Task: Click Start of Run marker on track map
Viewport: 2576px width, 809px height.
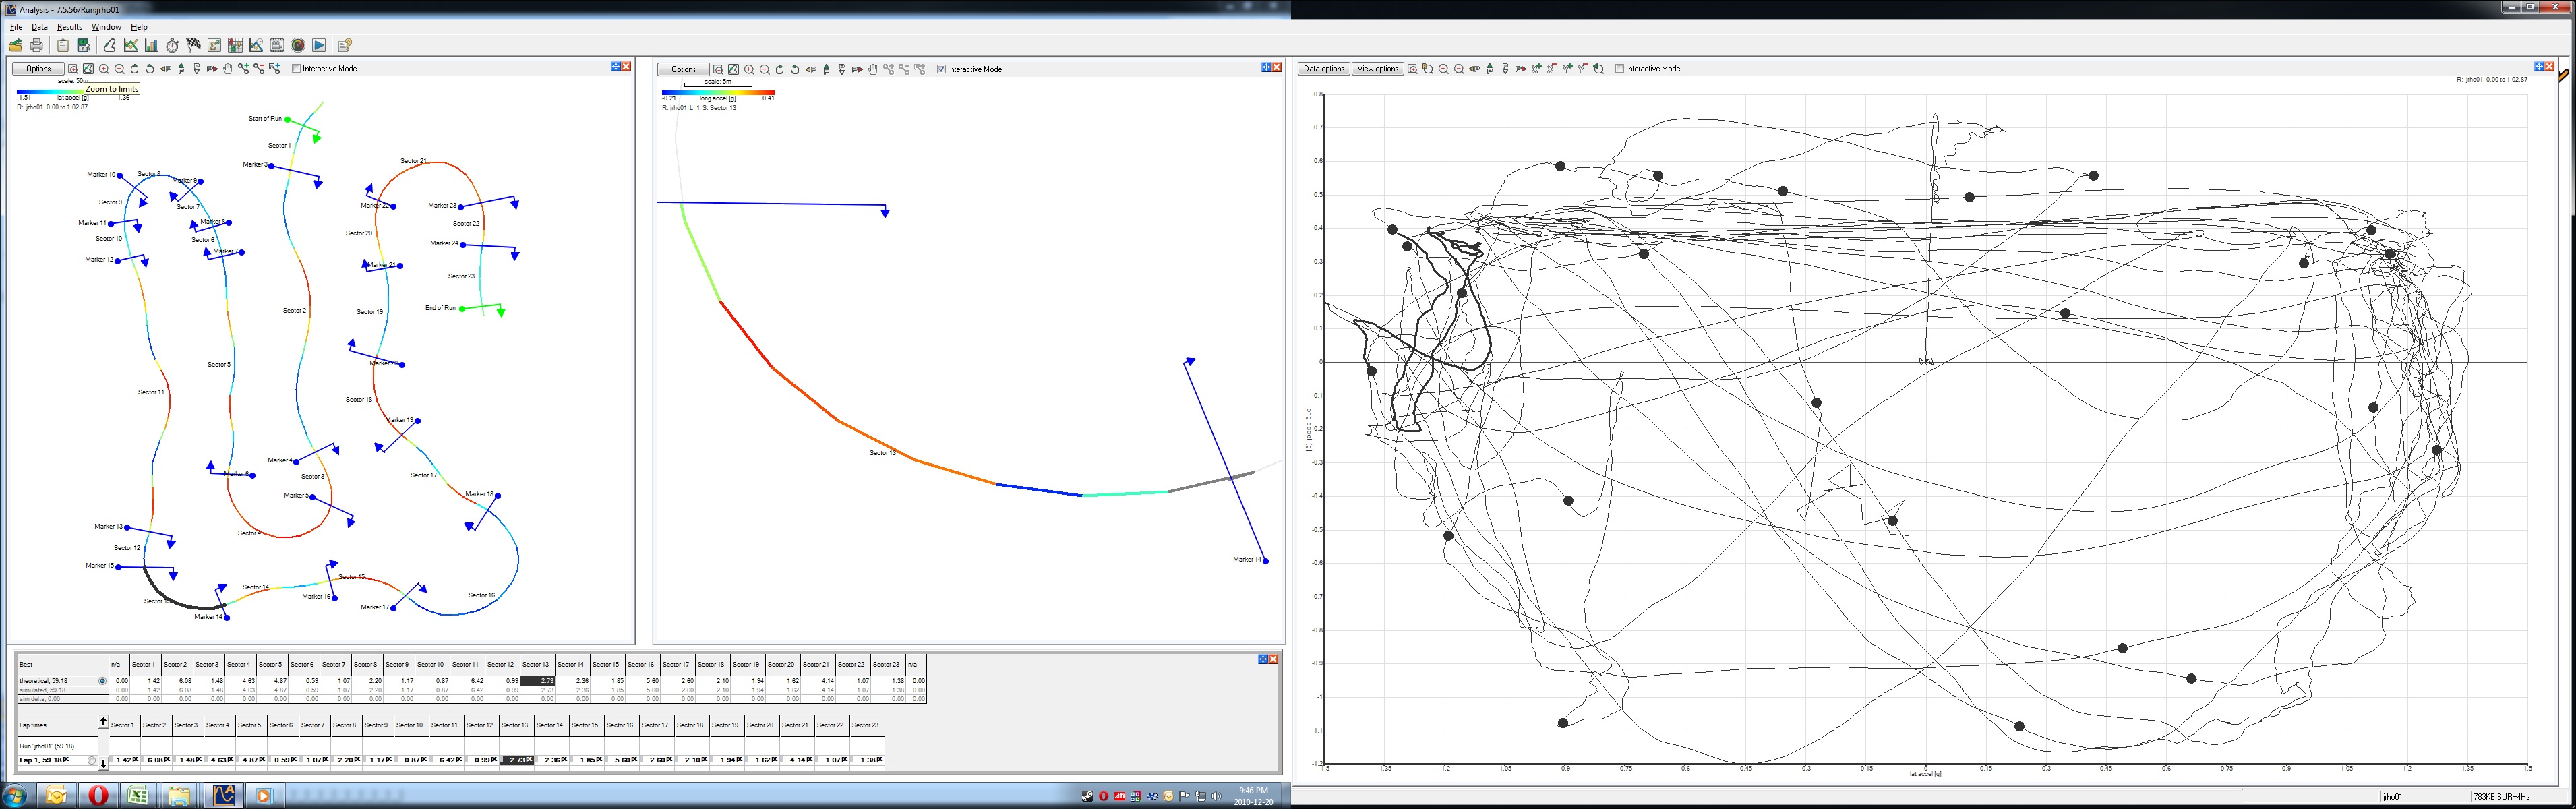Action: [x=288, y=119]
